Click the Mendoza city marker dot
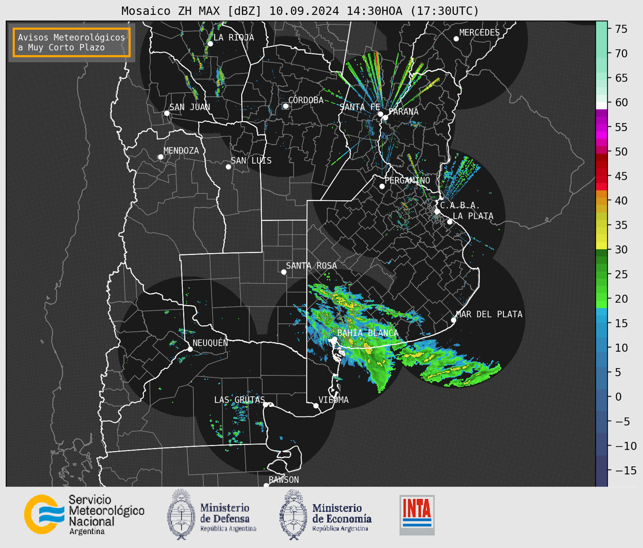 point(161,157)
